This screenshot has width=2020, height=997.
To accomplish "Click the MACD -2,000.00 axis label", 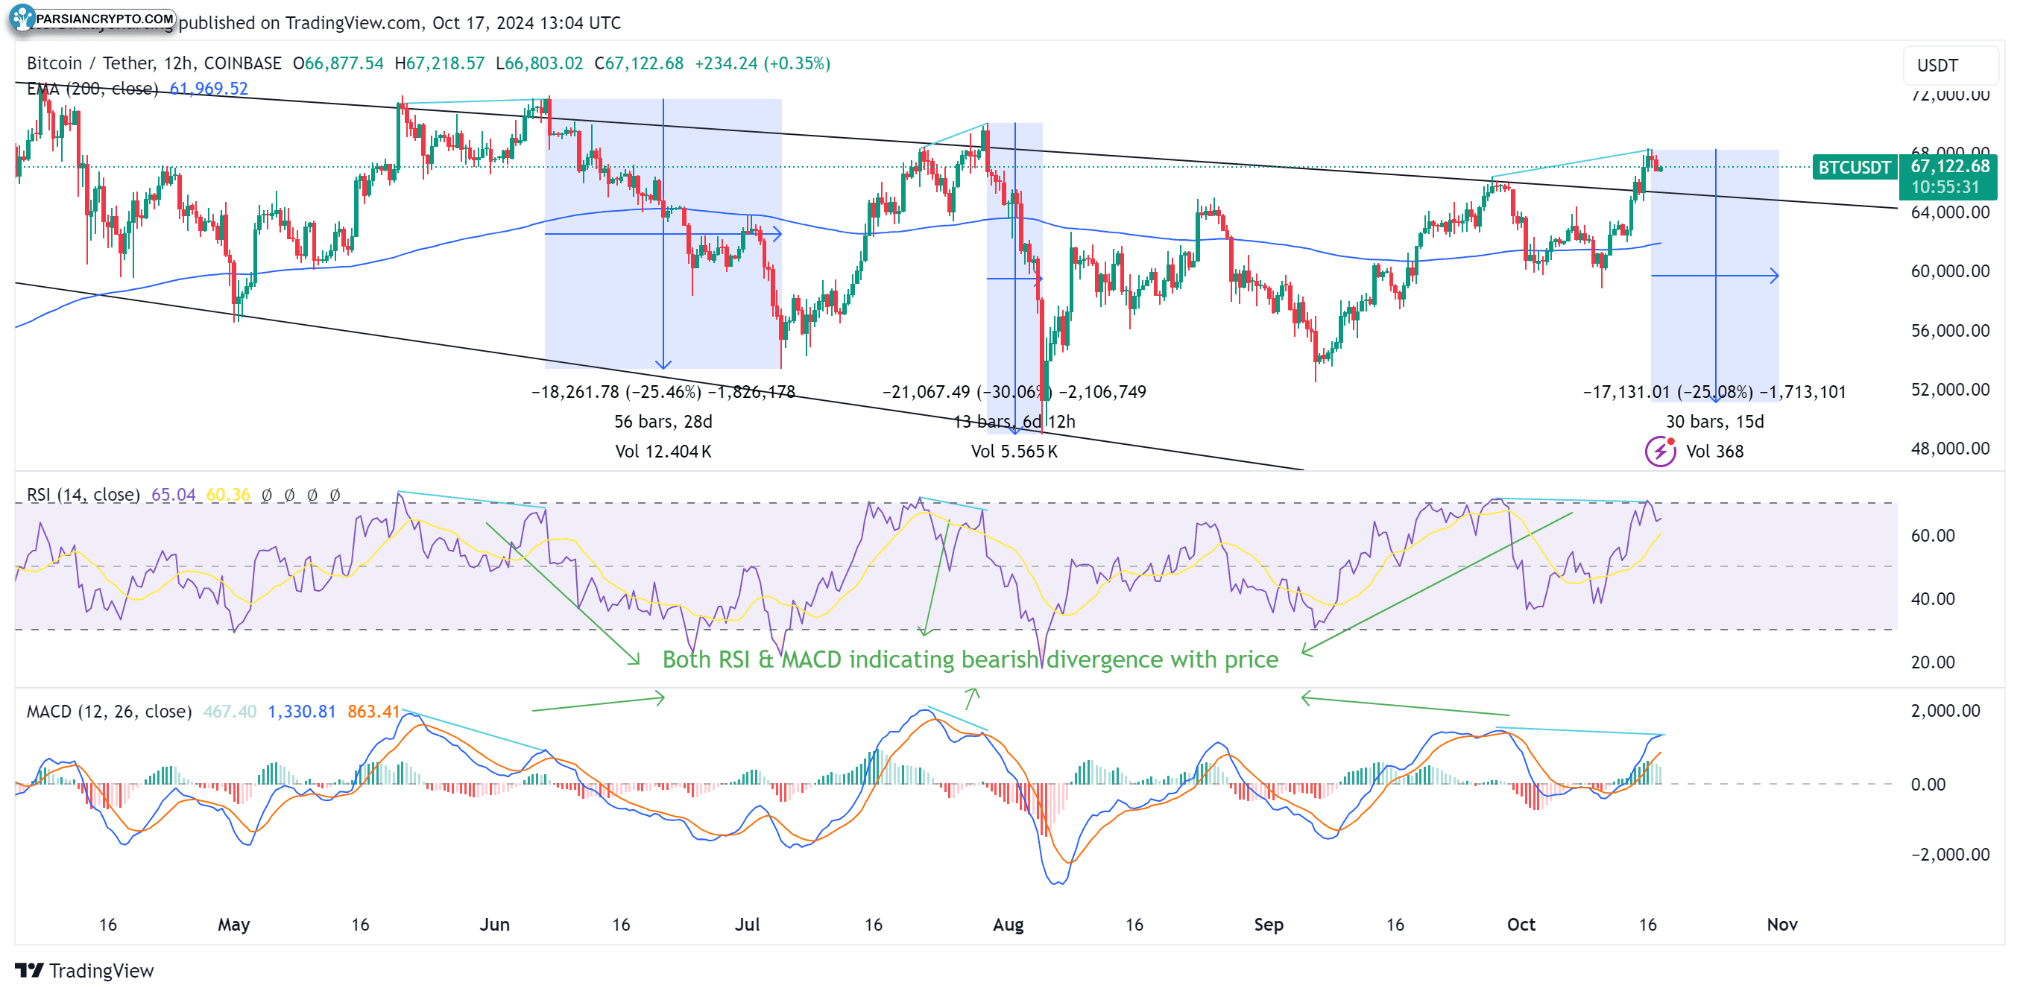I will 1950,855.
